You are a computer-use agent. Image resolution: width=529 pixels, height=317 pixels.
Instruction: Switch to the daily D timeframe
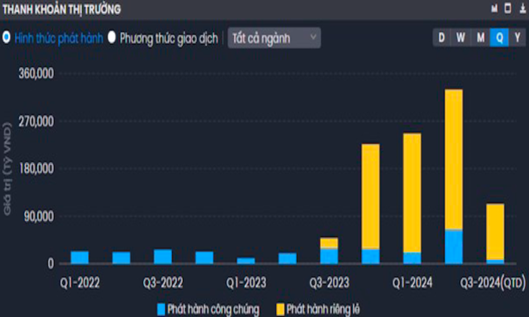pyautogui.click(x=442, y=38)
